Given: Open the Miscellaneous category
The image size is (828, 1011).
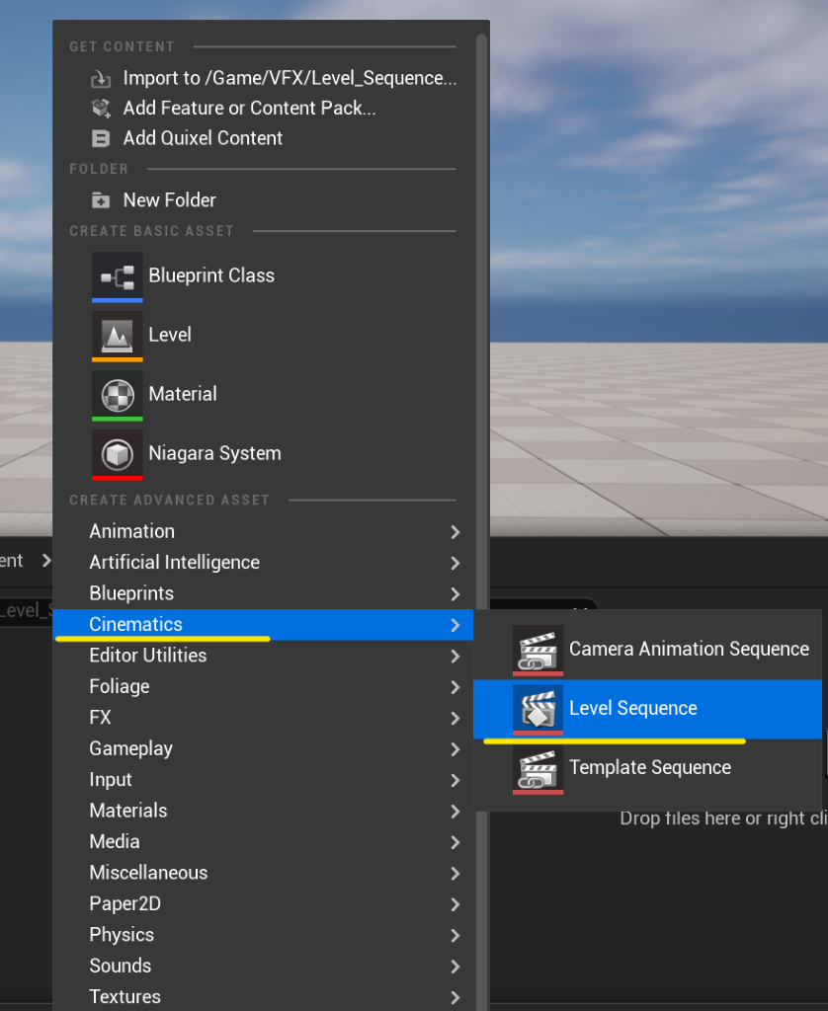Looking at the screenshot, I should click(x=263, y=873).
